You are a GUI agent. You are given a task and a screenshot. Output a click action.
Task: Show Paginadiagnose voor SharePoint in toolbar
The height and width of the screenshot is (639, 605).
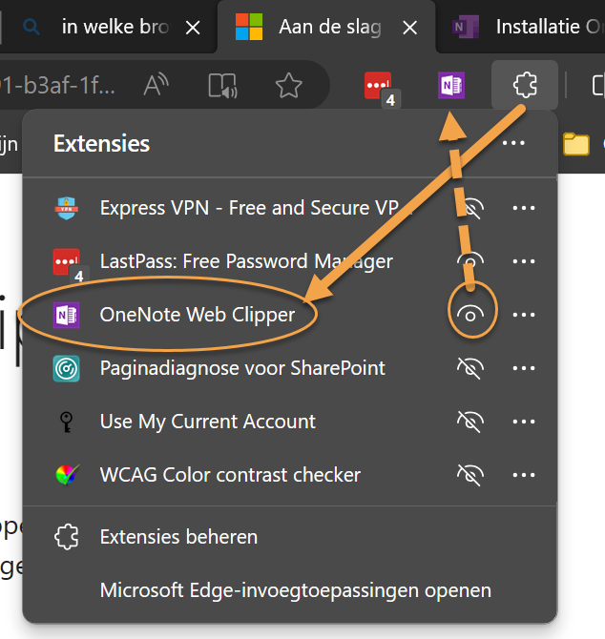tap(471, 368)
